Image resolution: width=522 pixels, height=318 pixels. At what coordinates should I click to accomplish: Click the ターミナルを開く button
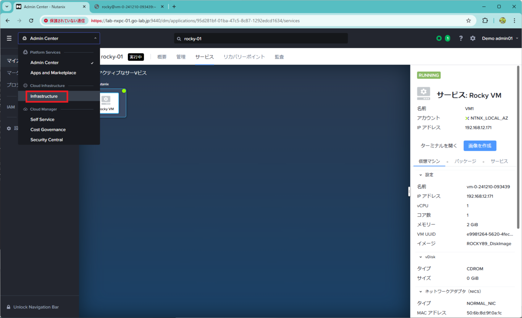(x=439, y=146)
